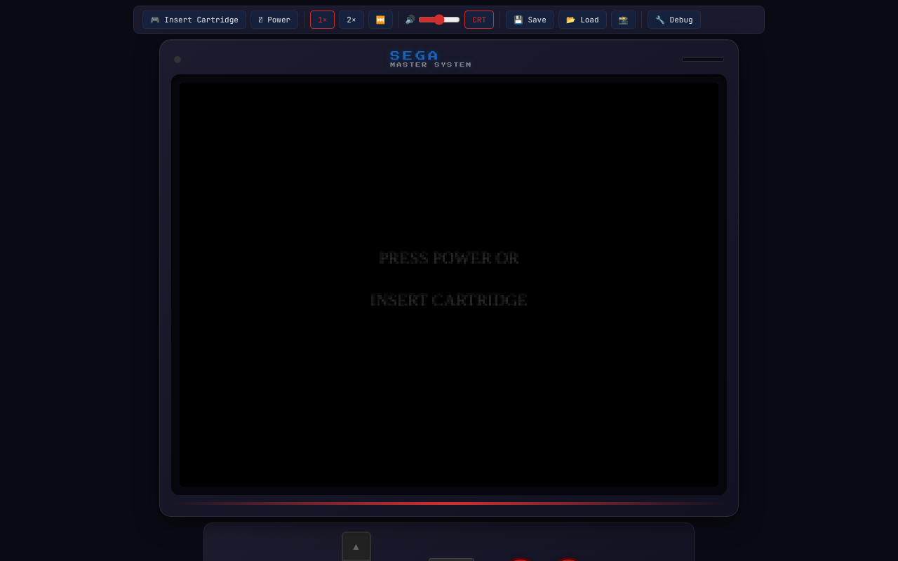Switch to 2× speed mode

(x=351, y=20)
